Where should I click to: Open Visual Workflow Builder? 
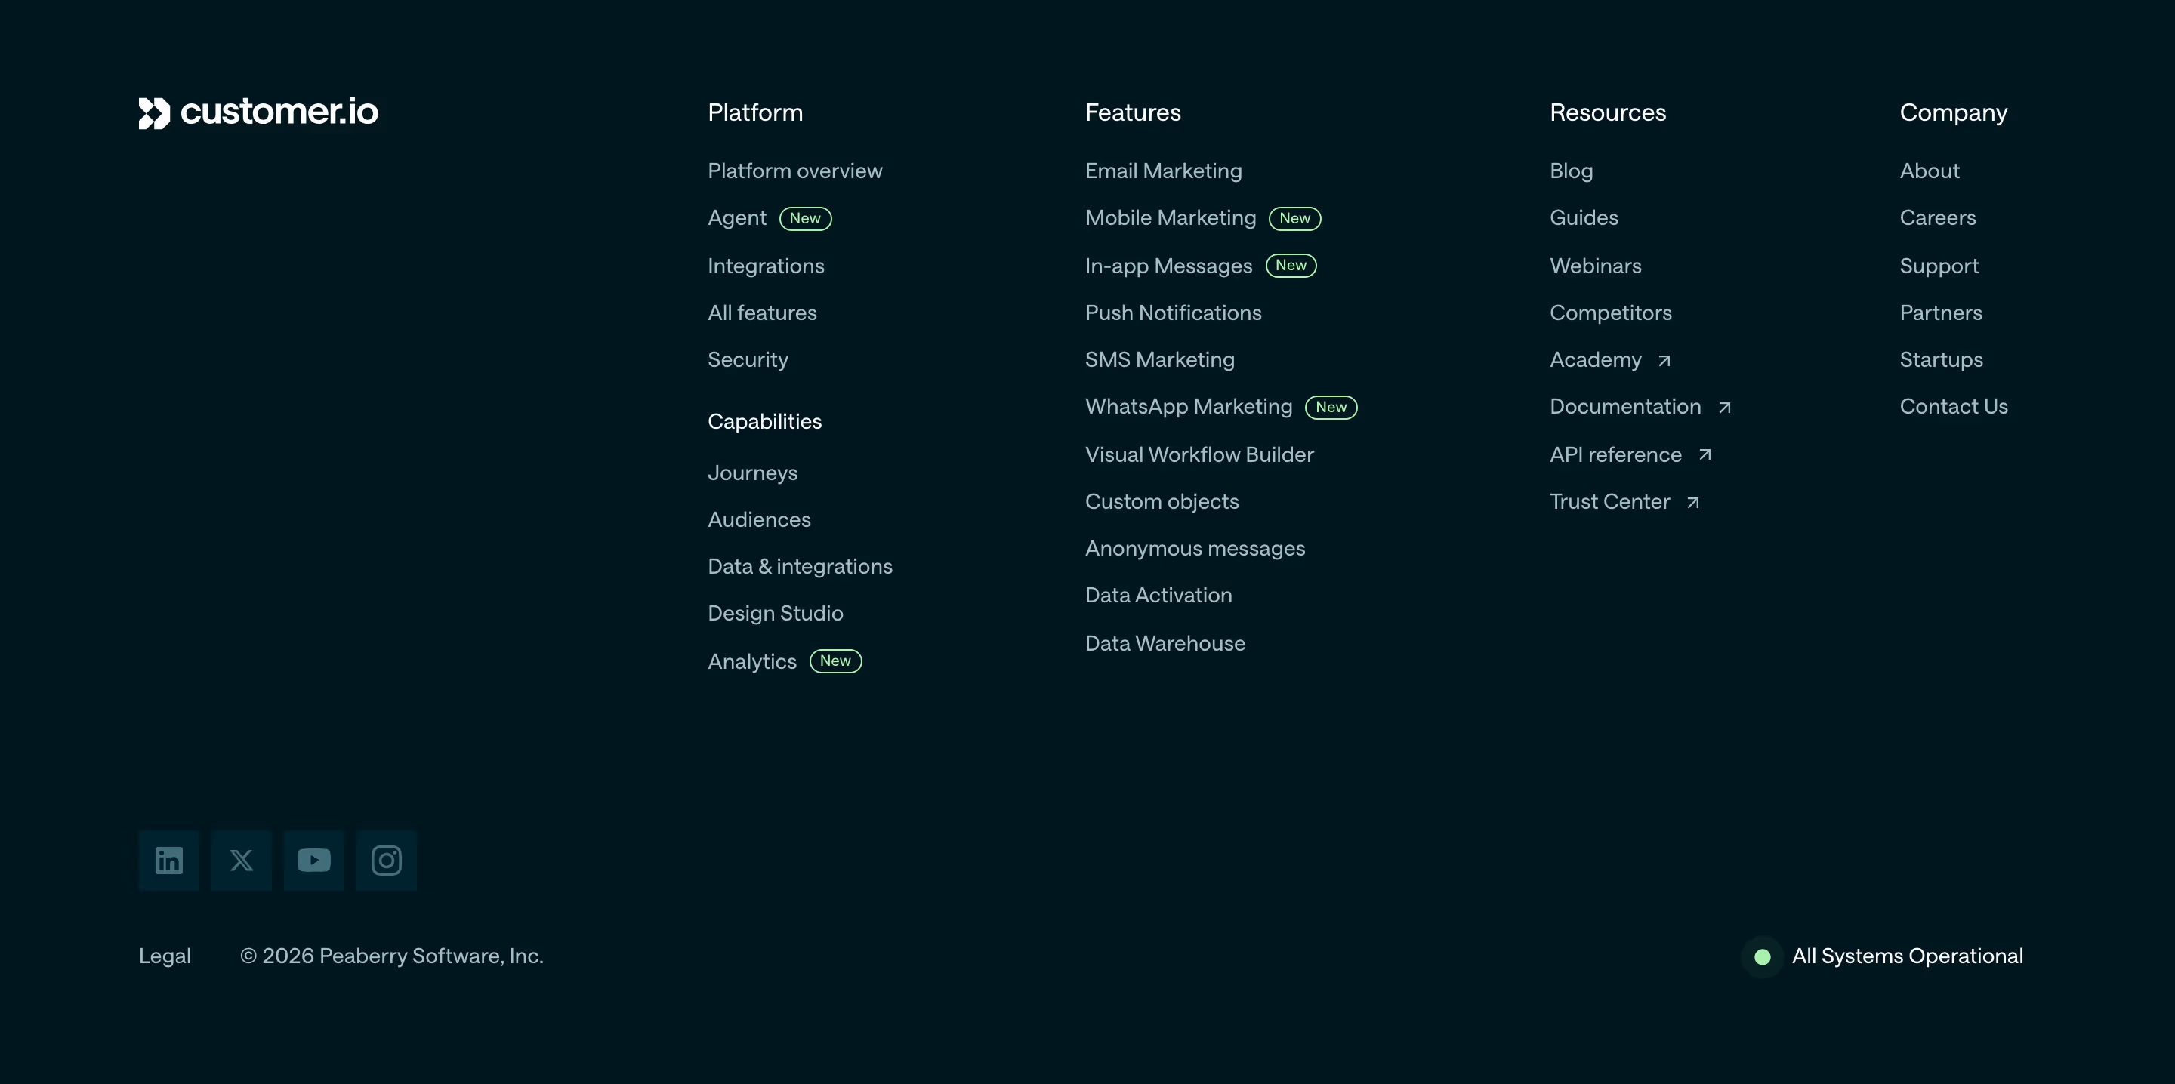point(1199,455)
